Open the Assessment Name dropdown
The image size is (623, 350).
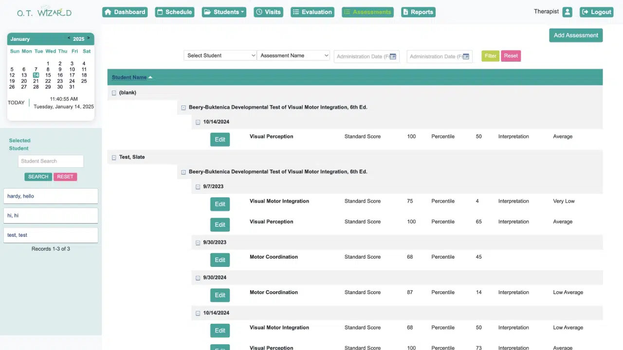pyautogui.click(x=293, y=55)
